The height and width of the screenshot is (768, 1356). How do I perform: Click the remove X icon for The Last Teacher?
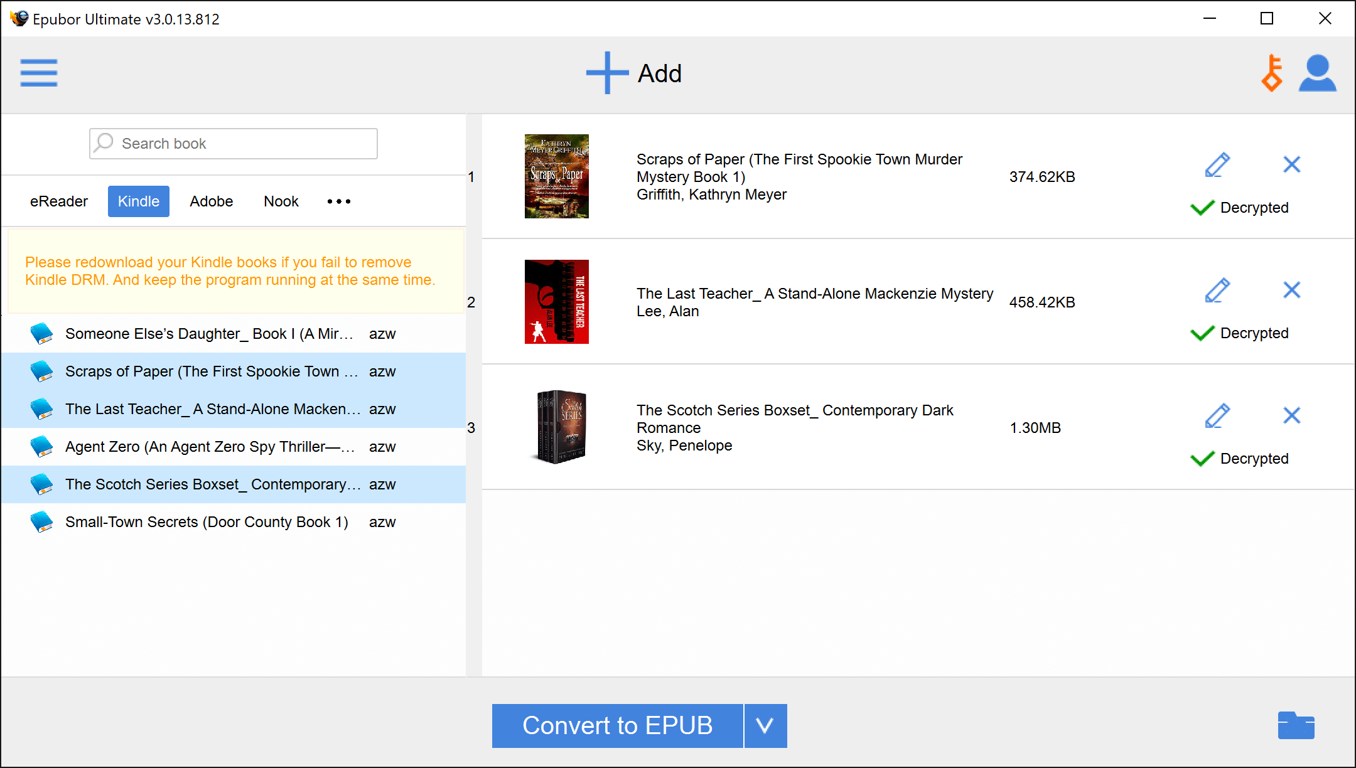(1292, 291)
